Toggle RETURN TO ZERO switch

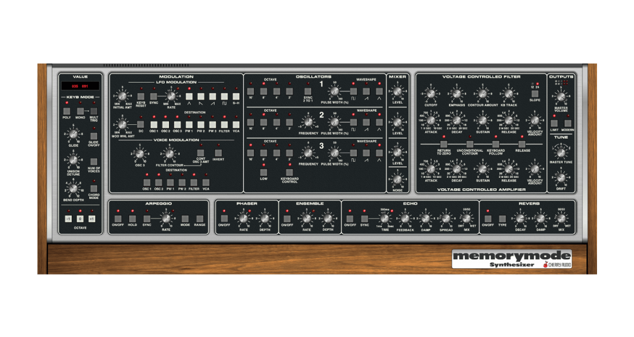click(x=443, y=144)
